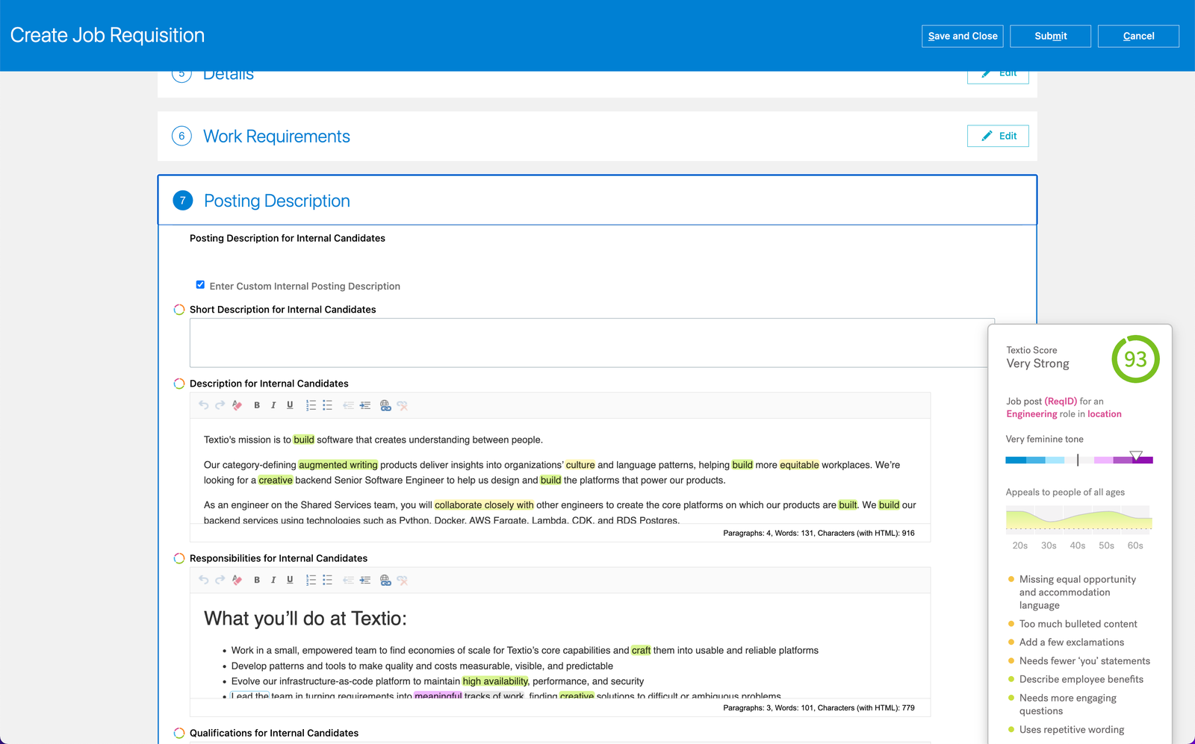The width and height of the screenshot is (1195, 744).
Task: Submit the job requisition
Action: pyautogui.click(x=1050, y=36)
